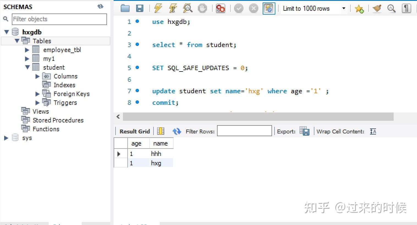Image resolution: width=417 pixels, height=225 pixels.
Task: Refresh the result grid data
Action: (177, 131)
